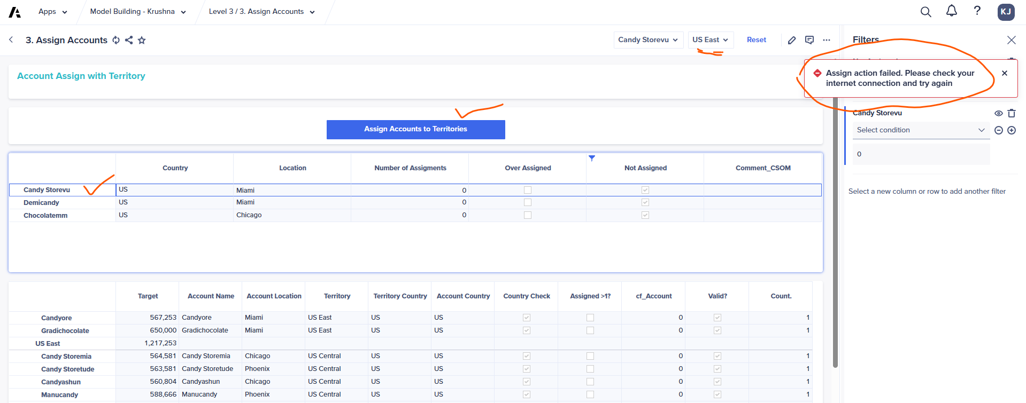
Task: Open Level 3 / 3. Assign Accounts dropdown
Action: [262, 12]
